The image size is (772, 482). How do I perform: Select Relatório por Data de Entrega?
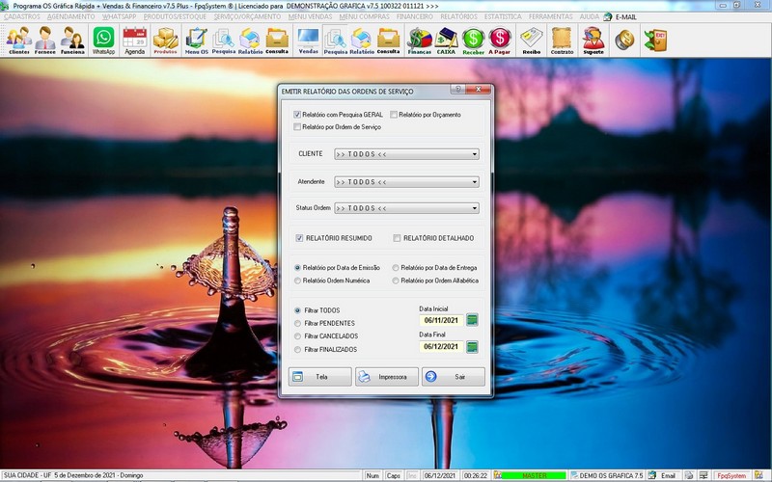pos(396,267)
